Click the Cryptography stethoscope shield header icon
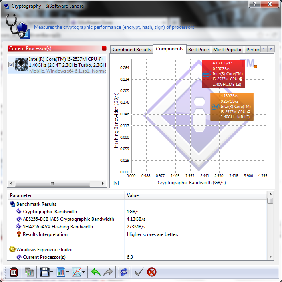The height and width of the screenshot is (282, 282). [18, 27]
